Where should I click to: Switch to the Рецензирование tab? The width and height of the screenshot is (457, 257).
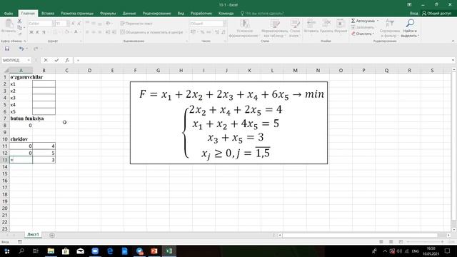156,14
